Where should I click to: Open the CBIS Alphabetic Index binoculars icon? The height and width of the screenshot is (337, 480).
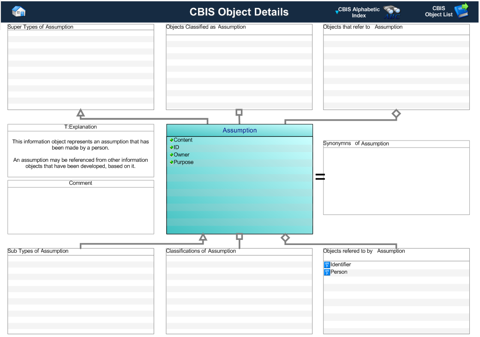[x=392, y=12]
